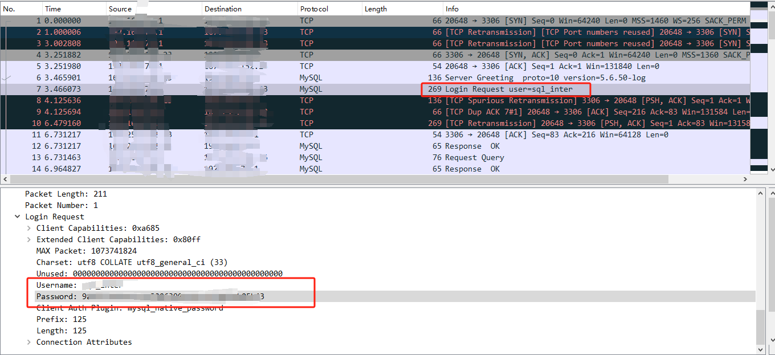Expand the Extended Client Capabilities node

(x=28, y=239)
